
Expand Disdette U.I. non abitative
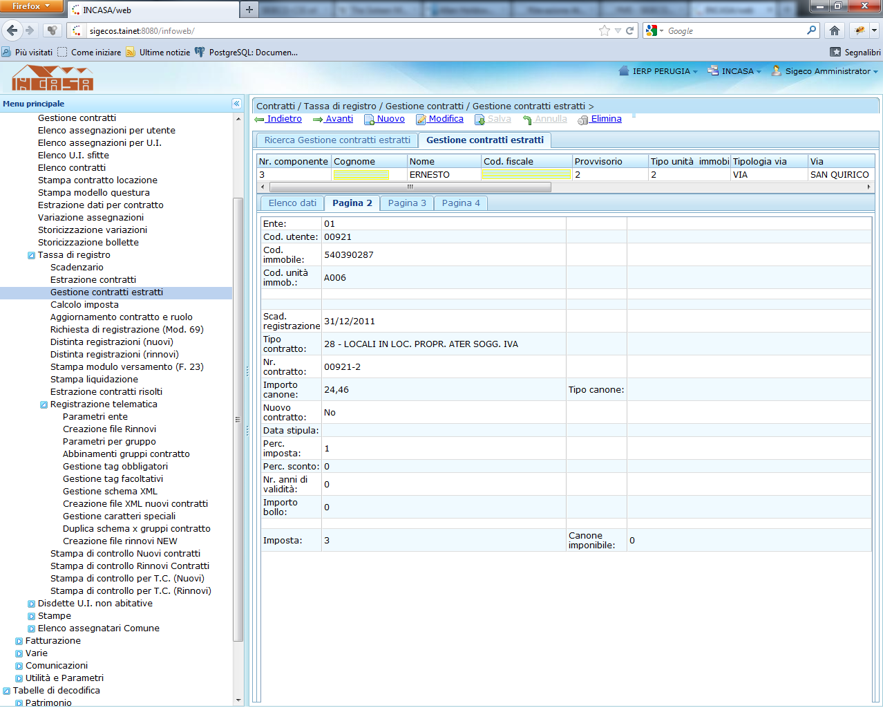[x=31, y=604]
